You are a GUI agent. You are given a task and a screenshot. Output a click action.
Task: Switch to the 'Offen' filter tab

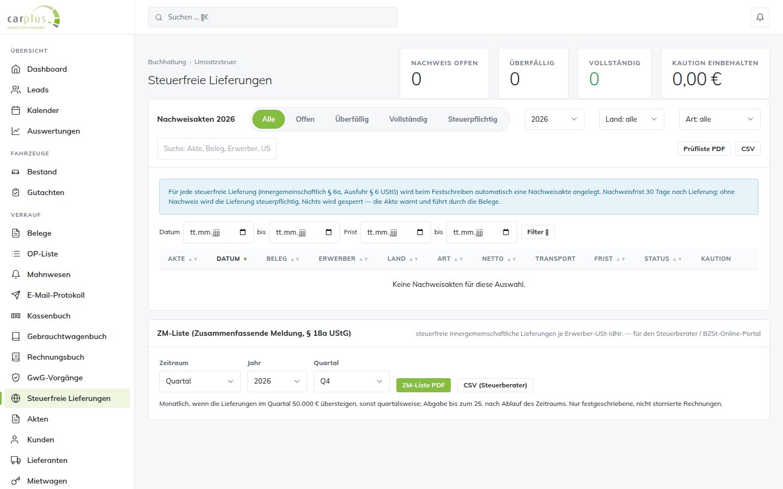pyautogui.click(x=305, y=119)
